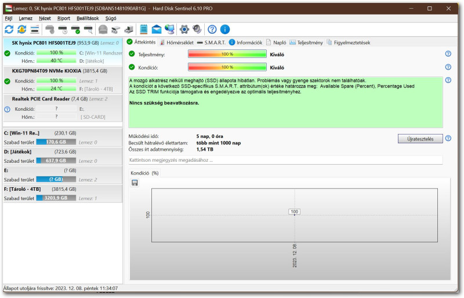Select Realtek PCIE Card Reader disk entry

[x=63, y=108]
